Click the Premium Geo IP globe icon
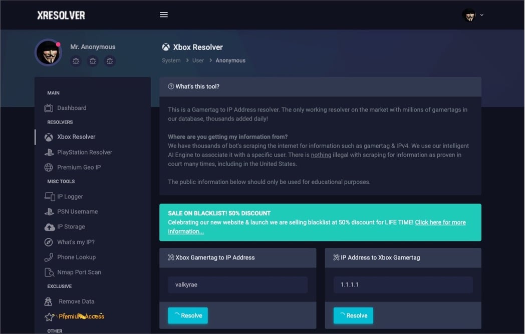The height and width of the screenshot is (334, 525). 49,167
